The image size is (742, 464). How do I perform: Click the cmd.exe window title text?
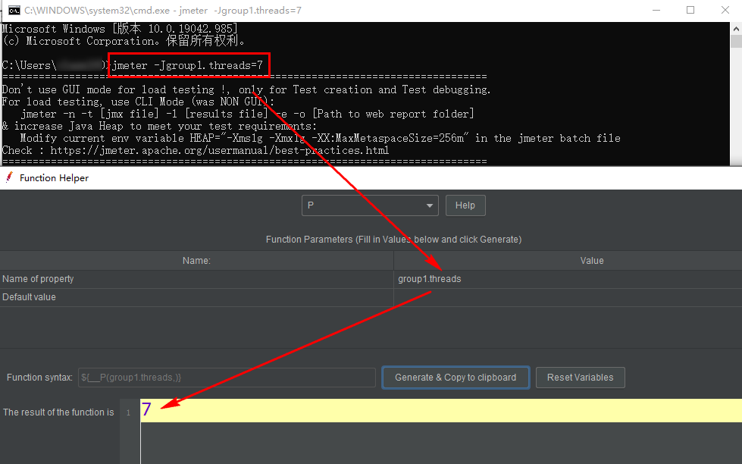pos(163,11)
